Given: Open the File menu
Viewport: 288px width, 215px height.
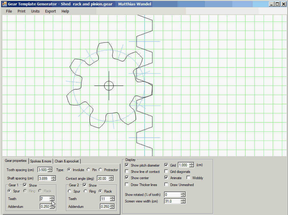Looking at the screenshot, I should 9,11.
